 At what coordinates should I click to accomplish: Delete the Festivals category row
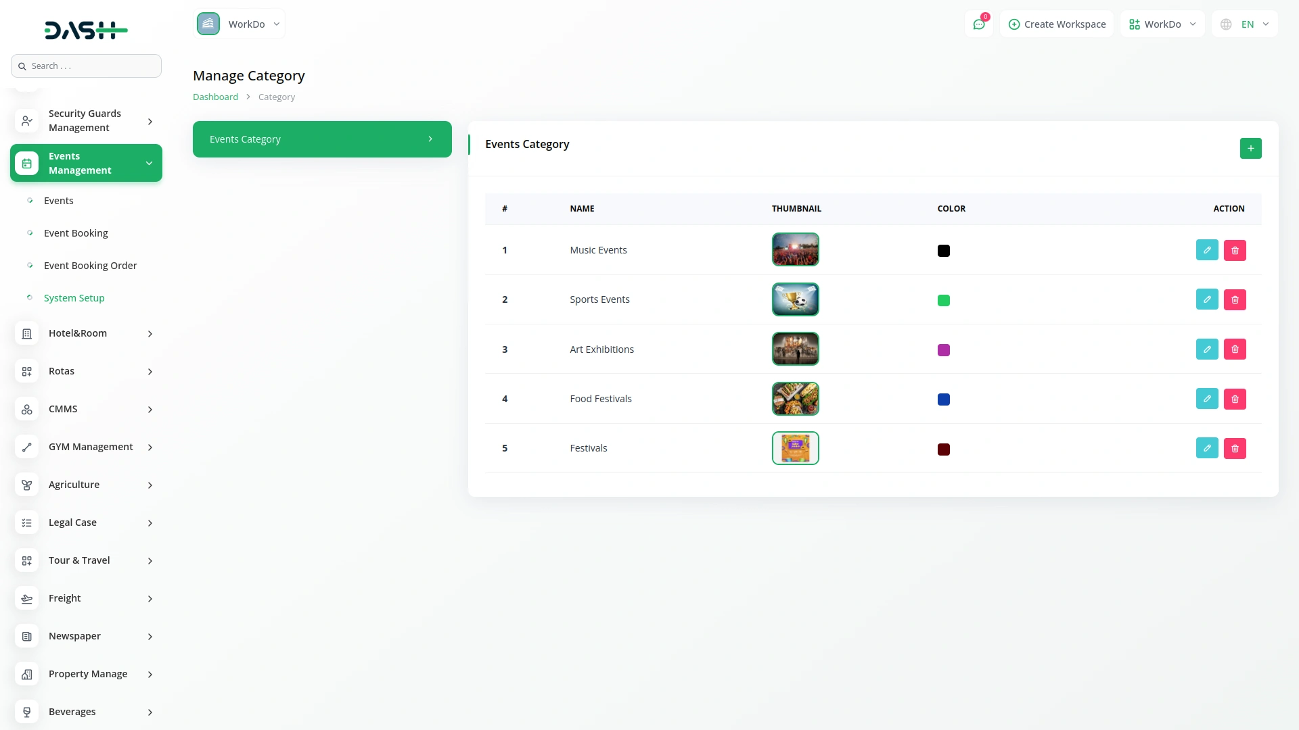click(1234, 448)
